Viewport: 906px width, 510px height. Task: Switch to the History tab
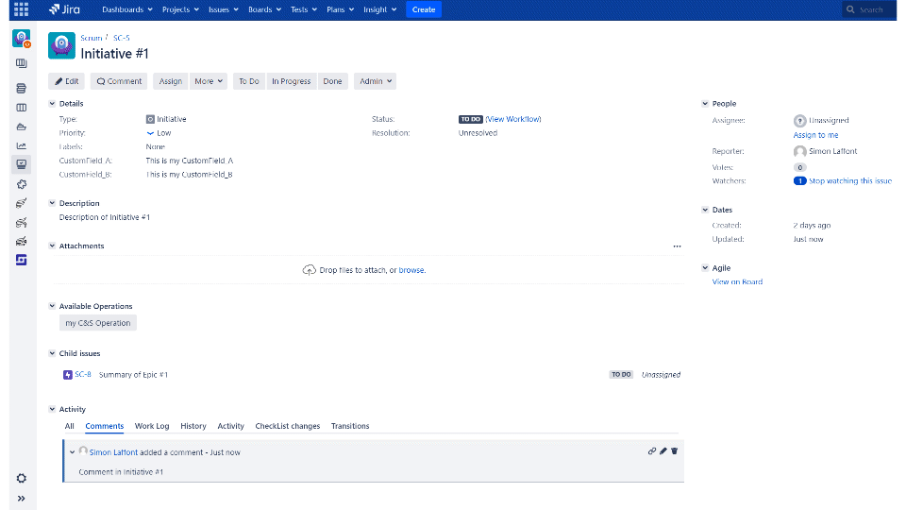pos(193,426)
